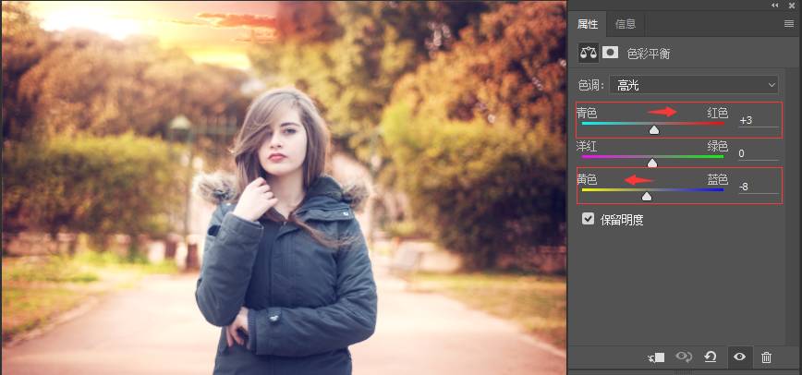Close the panel with X button
Viewport: 802px width, 375px height.
(792, 6)
